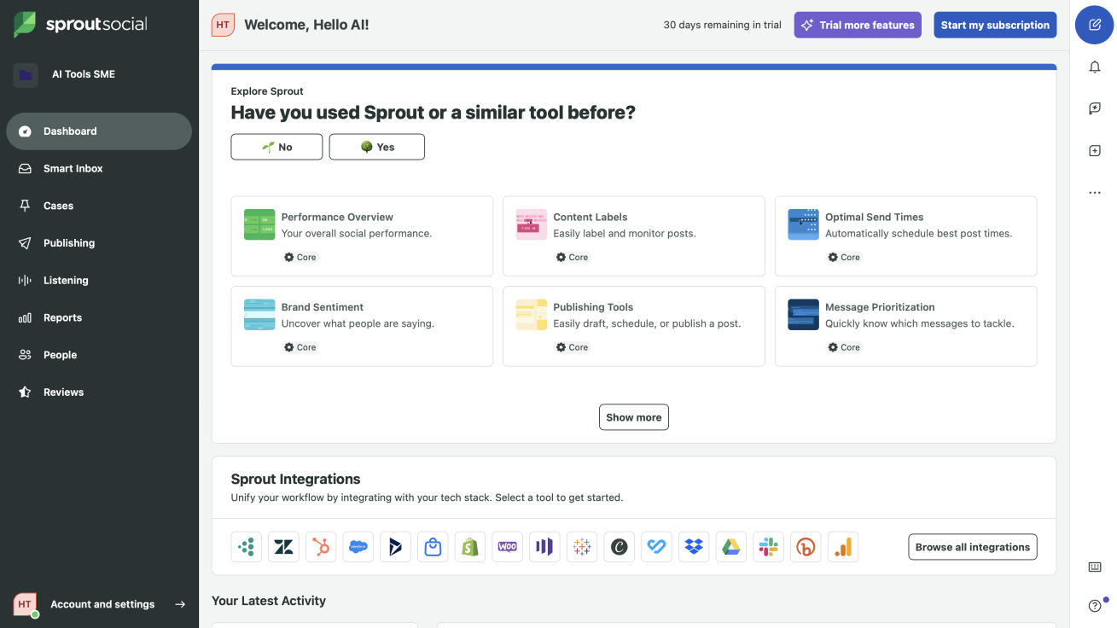Open the Canva integration
Viewport: 1117px width, 628px height.
[619, 546]
